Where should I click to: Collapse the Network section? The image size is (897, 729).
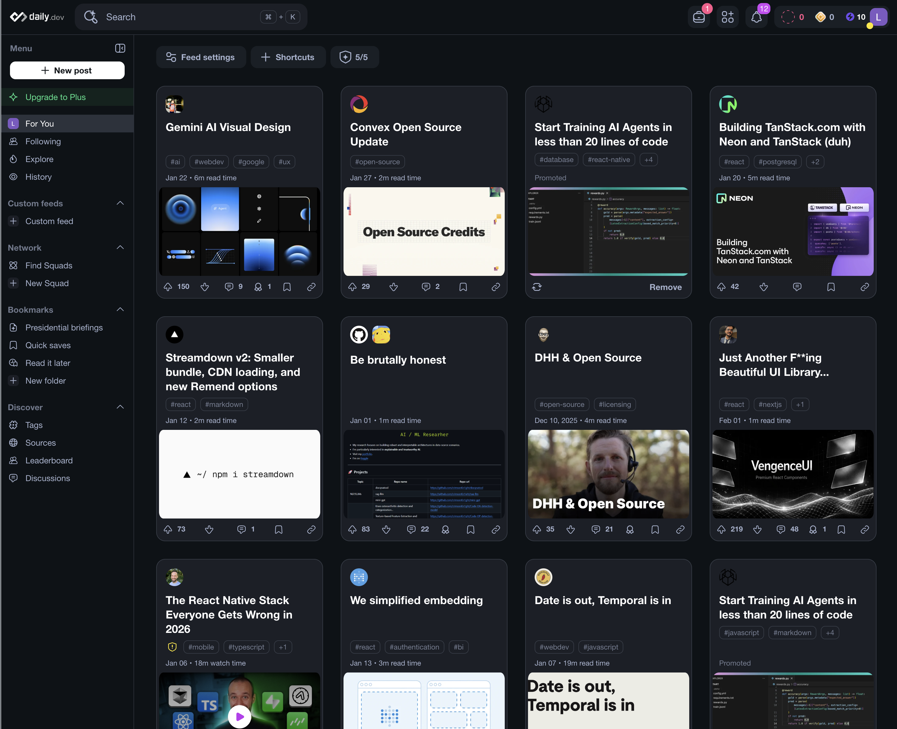tap(120, 247)
